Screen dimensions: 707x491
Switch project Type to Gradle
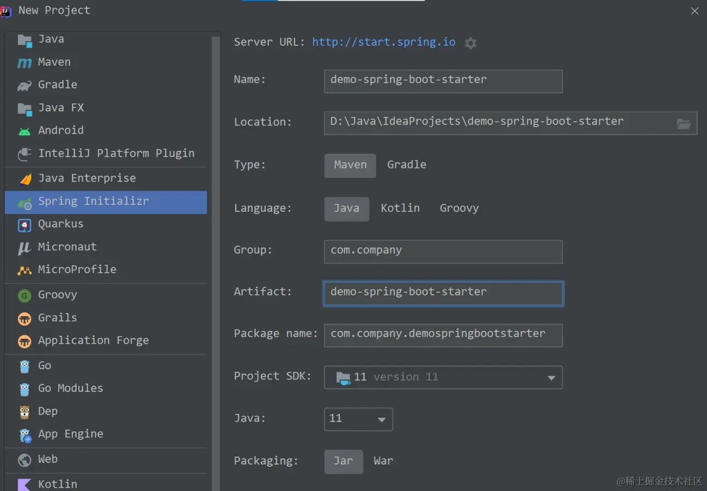click(x=406, y=165)
